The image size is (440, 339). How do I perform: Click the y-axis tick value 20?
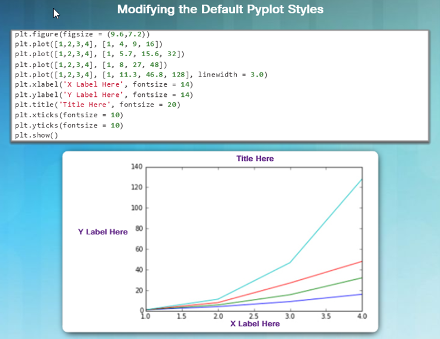click(x=139, y=291)
